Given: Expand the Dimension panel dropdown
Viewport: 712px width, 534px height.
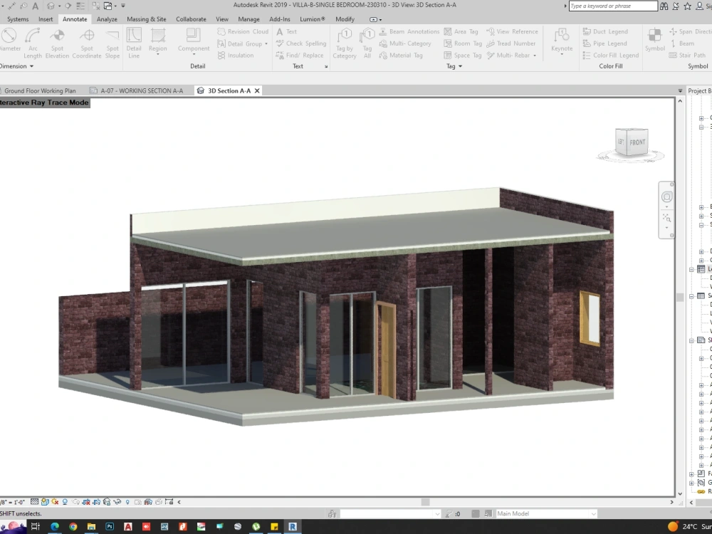Looking at the screenshot, I should tap(31, 66).
